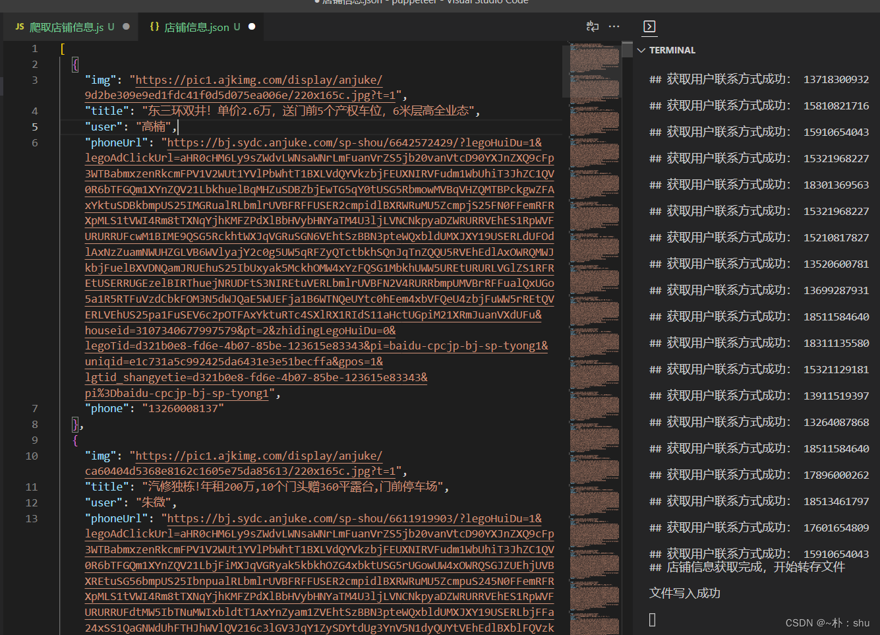The height and width of the screenshot is (635, 880).
Task: Select terminal phone number 18301369563
Action: click(x=836, y=185)
